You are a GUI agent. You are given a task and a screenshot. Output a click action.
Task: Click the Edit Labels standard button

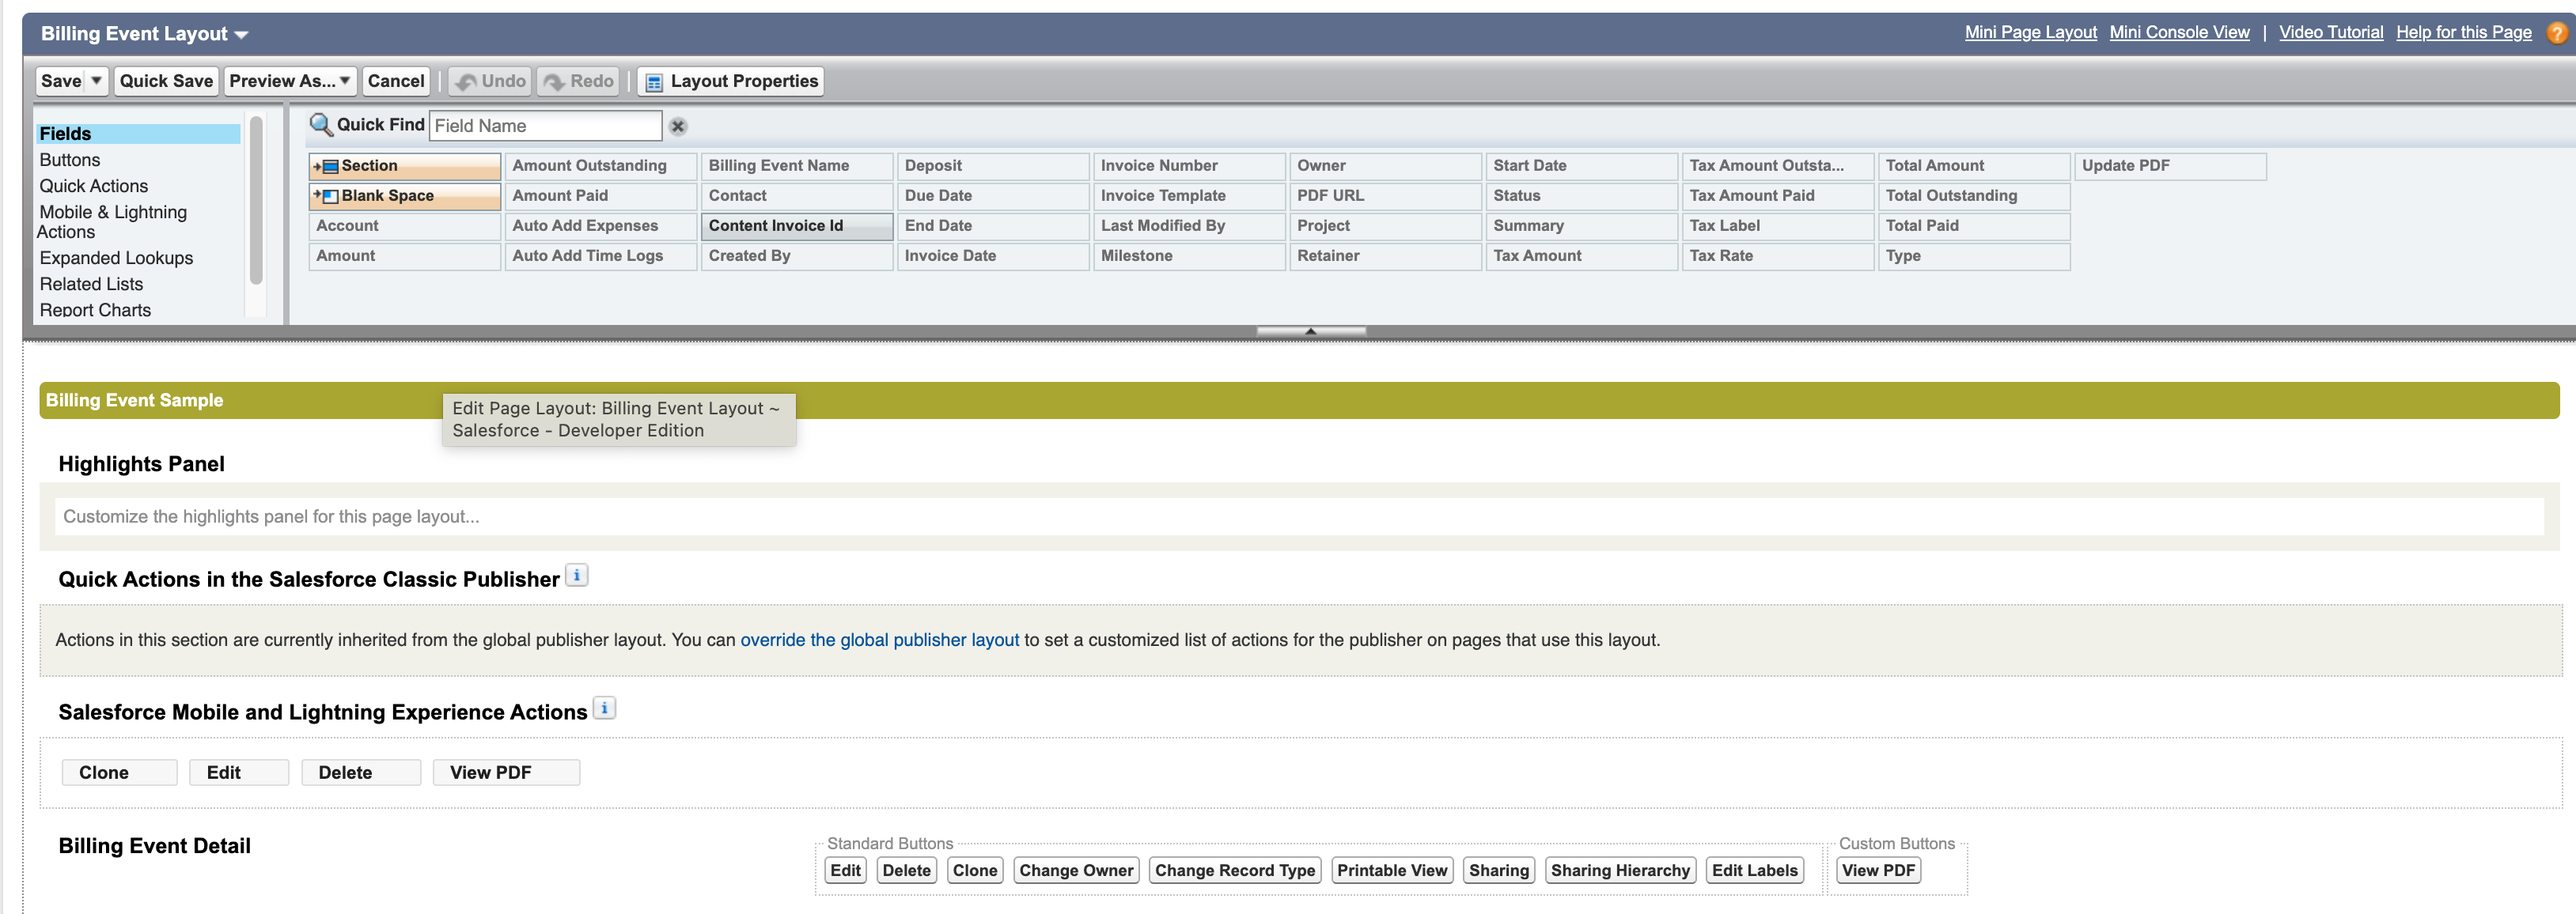point(1754,870)
